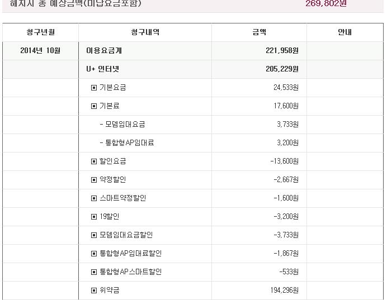The image size is (387, 300).
Task: Expand the 통합형AP스마트할인 row marker
Action: coord(94,272)
